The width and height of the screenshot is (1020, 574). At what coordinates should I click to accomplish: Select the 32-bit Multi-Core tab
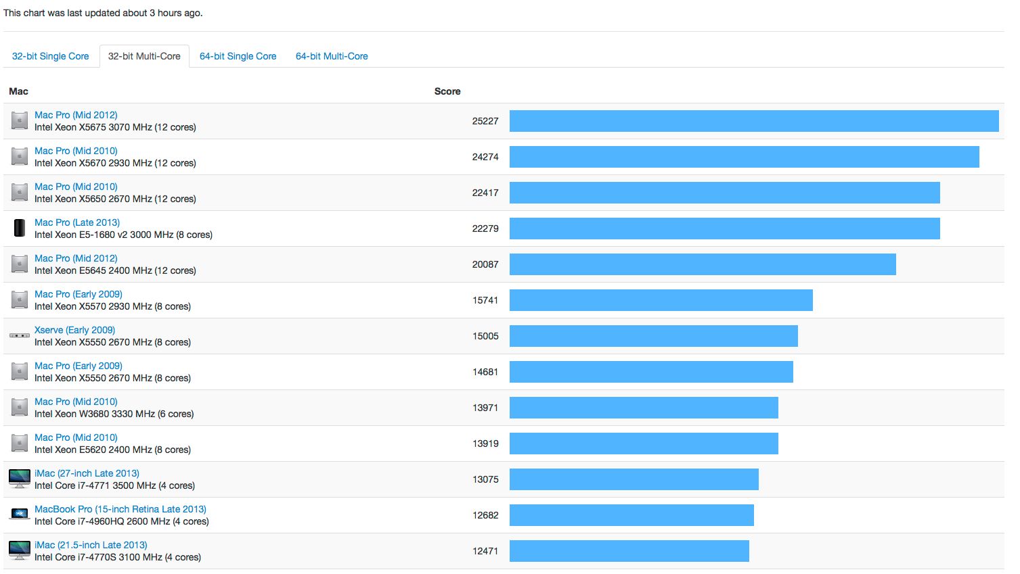(144, 56)
